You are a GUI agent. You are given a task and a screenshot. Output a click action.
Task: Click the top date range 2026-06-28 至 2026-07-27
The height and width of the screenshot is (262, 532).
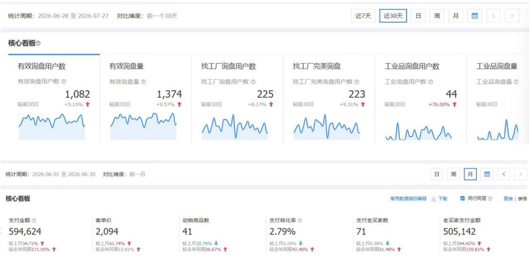coord(73,16)
